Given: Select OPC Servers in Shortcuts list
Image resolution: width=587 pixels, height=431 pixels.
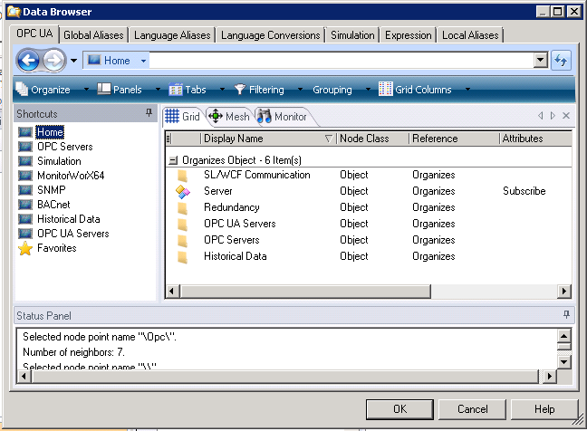Looking at the screenshot, I should point(64,147).
